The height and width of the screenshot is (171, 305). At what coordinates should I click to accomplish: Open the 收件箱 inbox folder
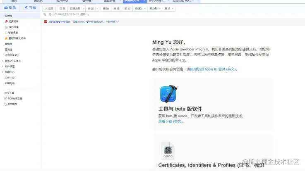[8, 16]
